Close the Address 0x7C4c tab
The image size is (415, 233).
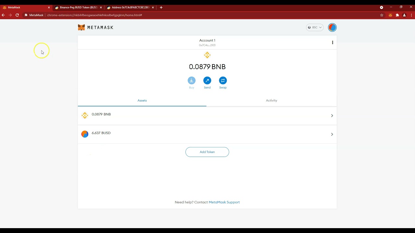pos(153,7)
